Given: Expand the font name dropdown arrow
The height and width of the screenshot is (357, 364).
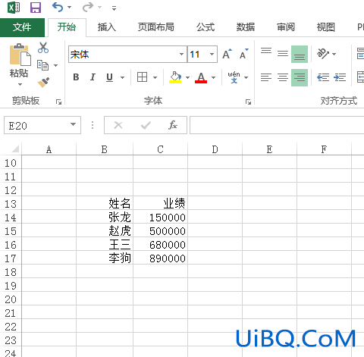Looking at the screenshot, I should coord(181,55).
